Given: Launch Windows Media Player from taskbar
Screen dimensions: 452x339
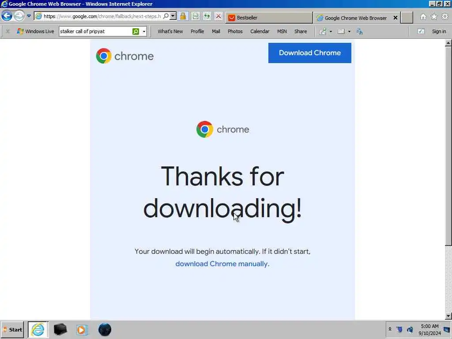Looking at the screenshot, I should click(x=82, y=330).
